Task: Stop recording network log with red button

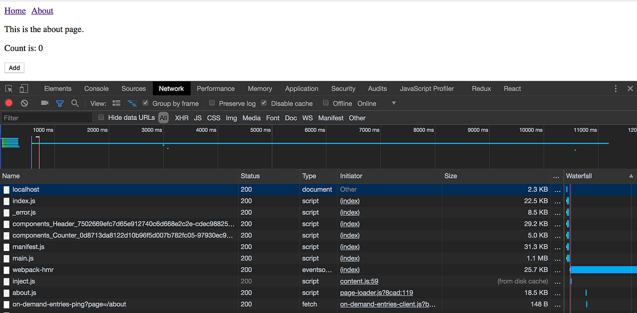Action: 9,103
